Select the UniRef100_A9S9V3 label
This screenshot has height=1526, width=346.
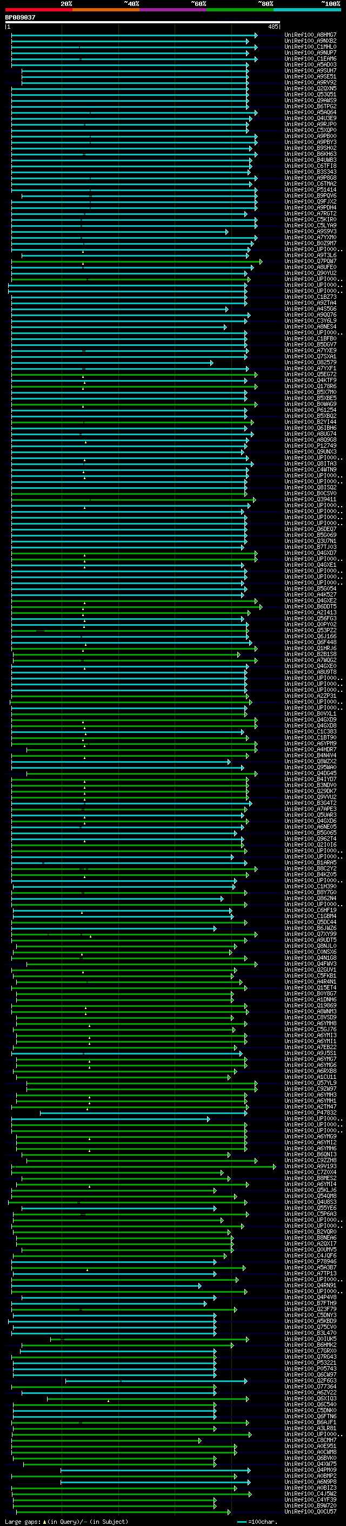[310, 232]
